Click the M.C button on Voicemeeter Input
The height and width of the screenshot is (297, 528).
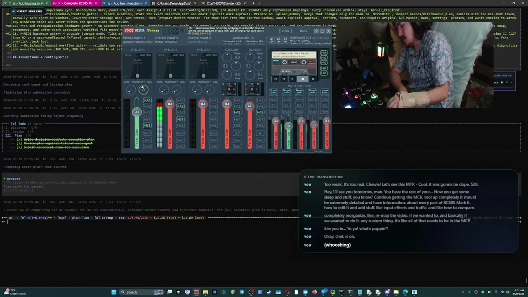pyautogui.click(x=237, y=133)
